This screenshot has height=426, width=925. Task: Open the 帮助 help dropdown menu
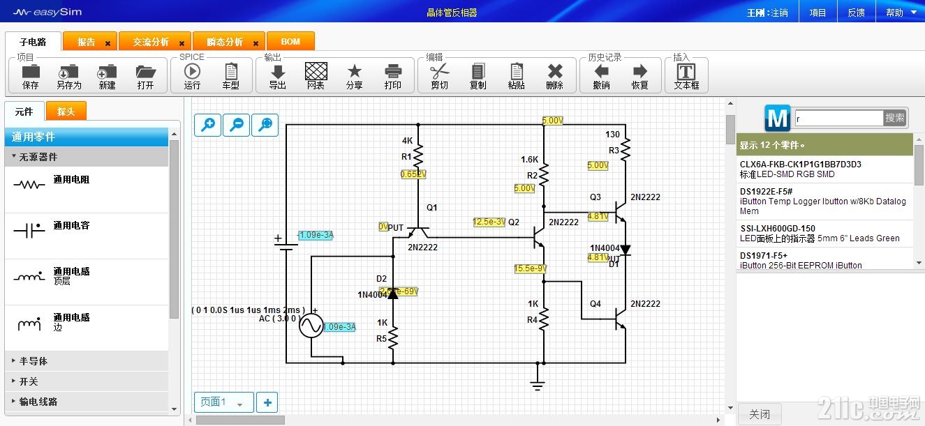pyautogui.click(x=901, y=13)
